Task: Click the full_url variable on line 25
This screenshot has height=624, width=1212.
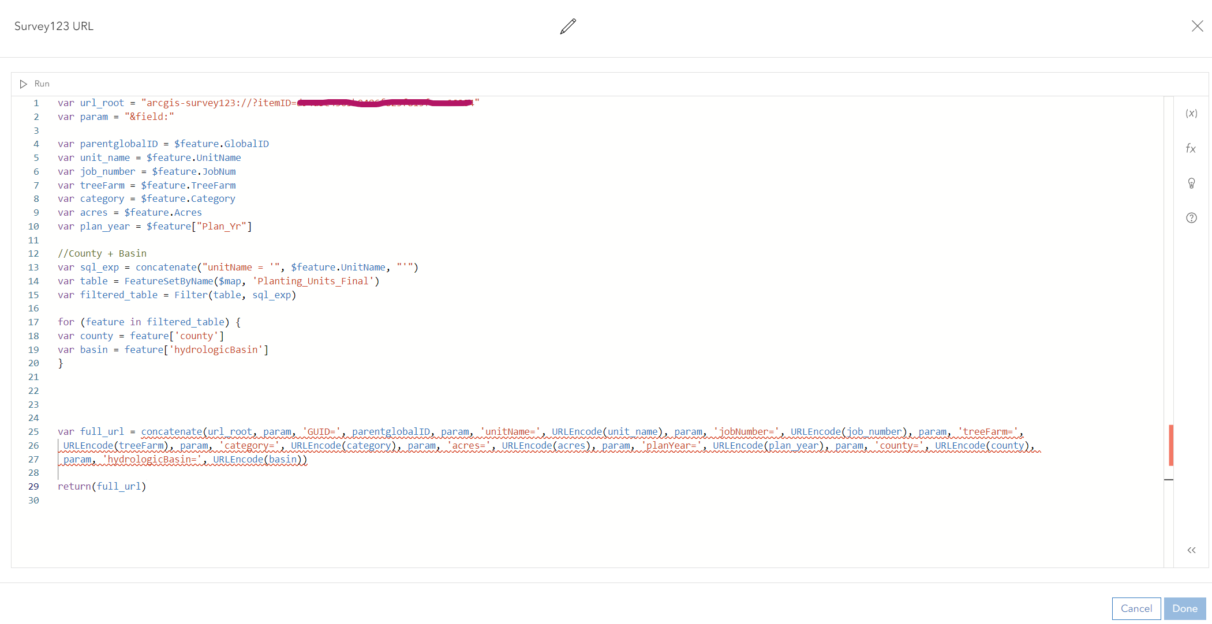Action: click(x=102, y=431)
